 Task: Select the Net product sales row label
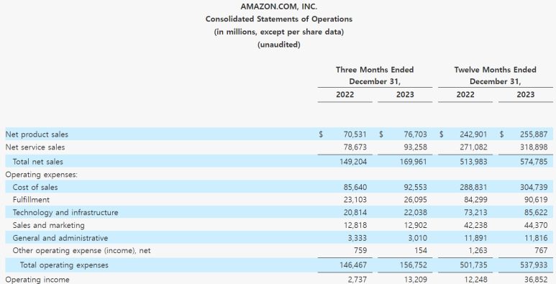tap(37, 134)
